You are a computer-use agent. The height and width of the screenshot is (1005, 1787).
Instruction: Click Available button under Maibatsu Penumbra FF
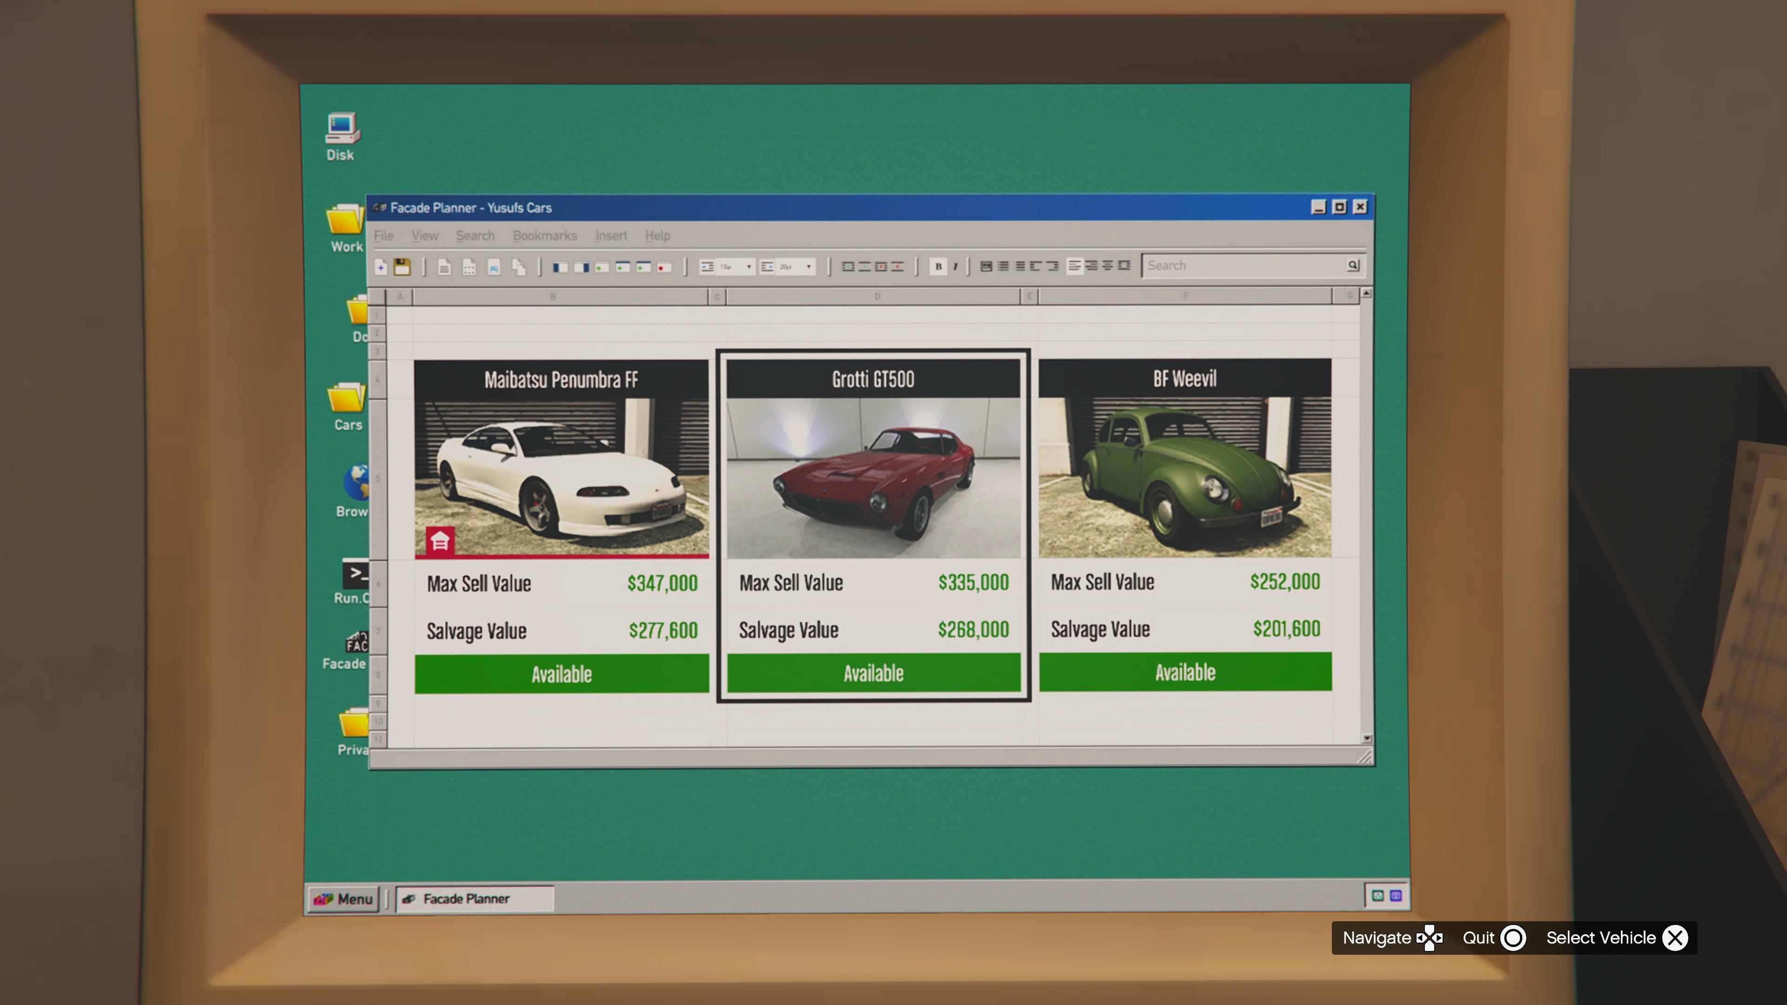click(561, 673)
